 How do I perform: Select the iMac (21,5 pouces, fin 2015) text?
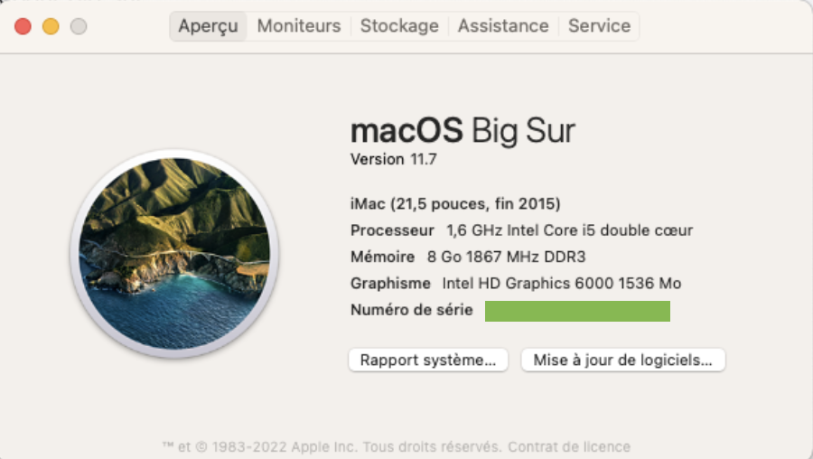[455, 203]
